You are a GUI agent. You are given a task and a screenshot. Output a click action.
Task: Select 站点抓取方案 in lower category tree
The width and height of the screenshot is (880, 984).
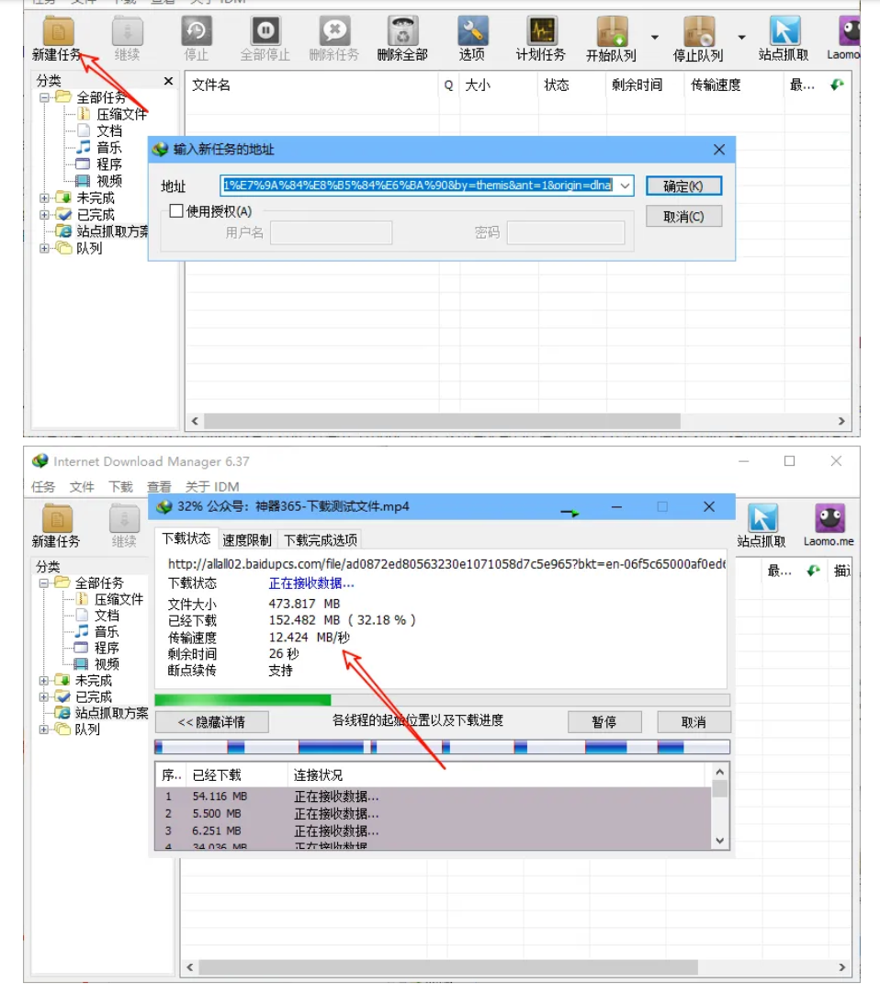112,713
